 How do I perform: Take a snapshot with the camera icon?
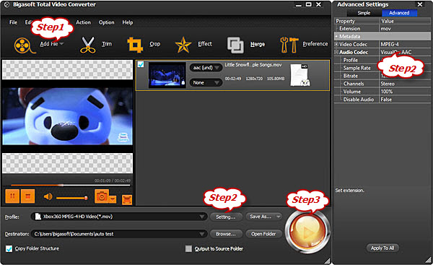point(102,196)
